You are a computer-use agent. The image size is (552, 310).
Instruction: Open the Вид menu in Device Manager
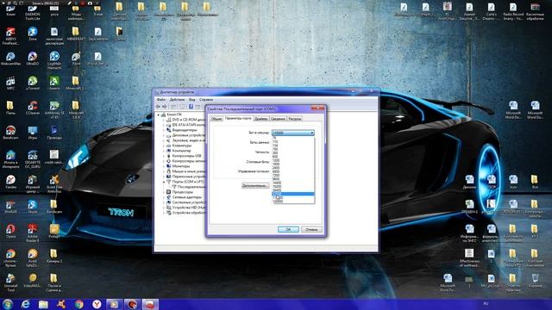pyautogui.click(x=191, y=100)
